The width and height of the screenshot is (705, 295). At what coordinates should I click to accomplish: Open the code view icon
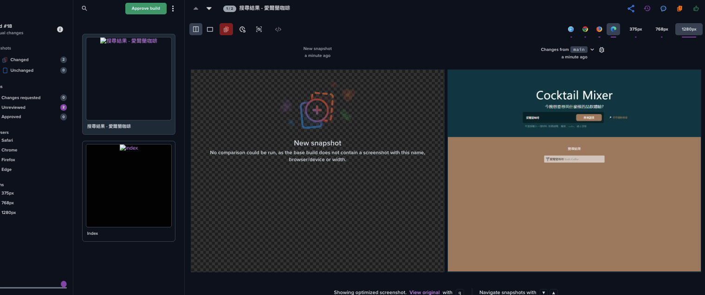click(x=278, y=29)
